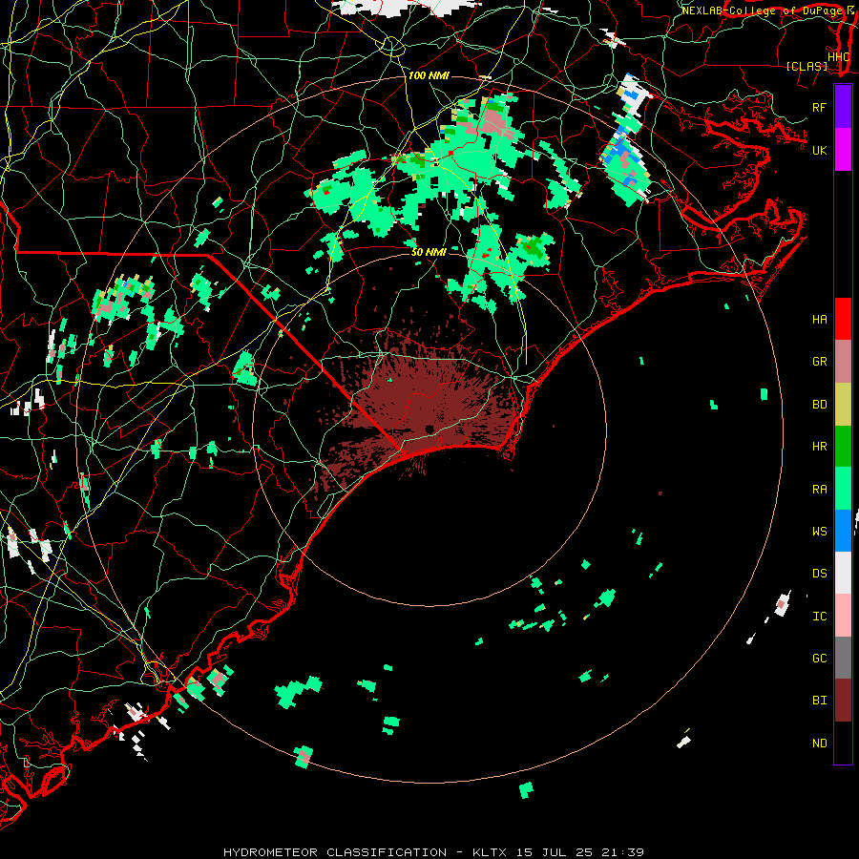Pick the RA light green legend swatch
The image size is (859, 859).
(x=843, y=489)
